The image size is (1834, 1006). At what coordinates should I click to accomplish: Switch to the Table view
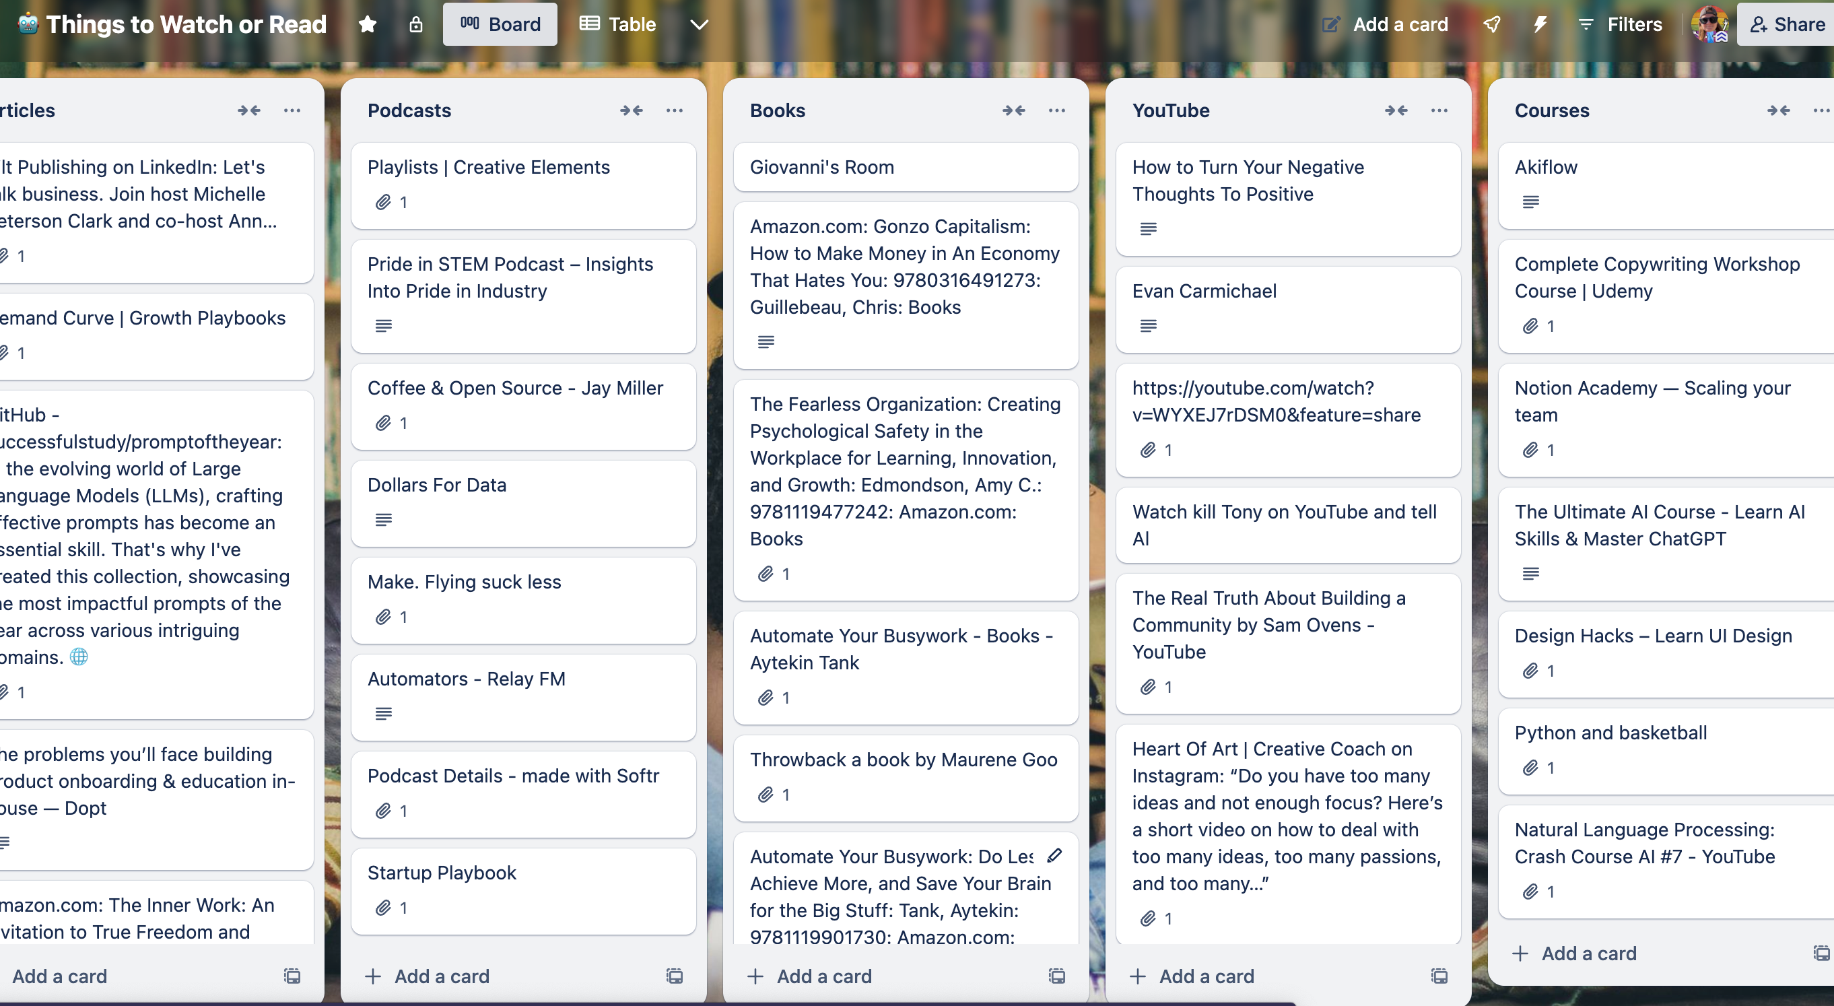(x=617, y=24)
